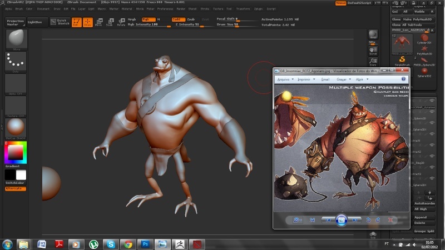Image resolution: width=445 pixels, height=250 pixels.
Task: Go to next photo in viewer
Action: point(354,220)
